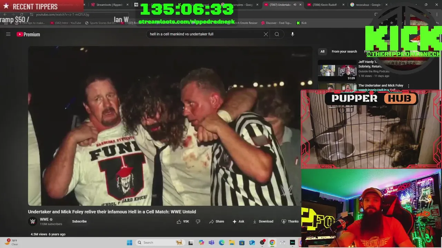Switch to Google Chrome on the taskbar
Image resolution: width=442 pixels, height=248 pixels.
(272, 242)
